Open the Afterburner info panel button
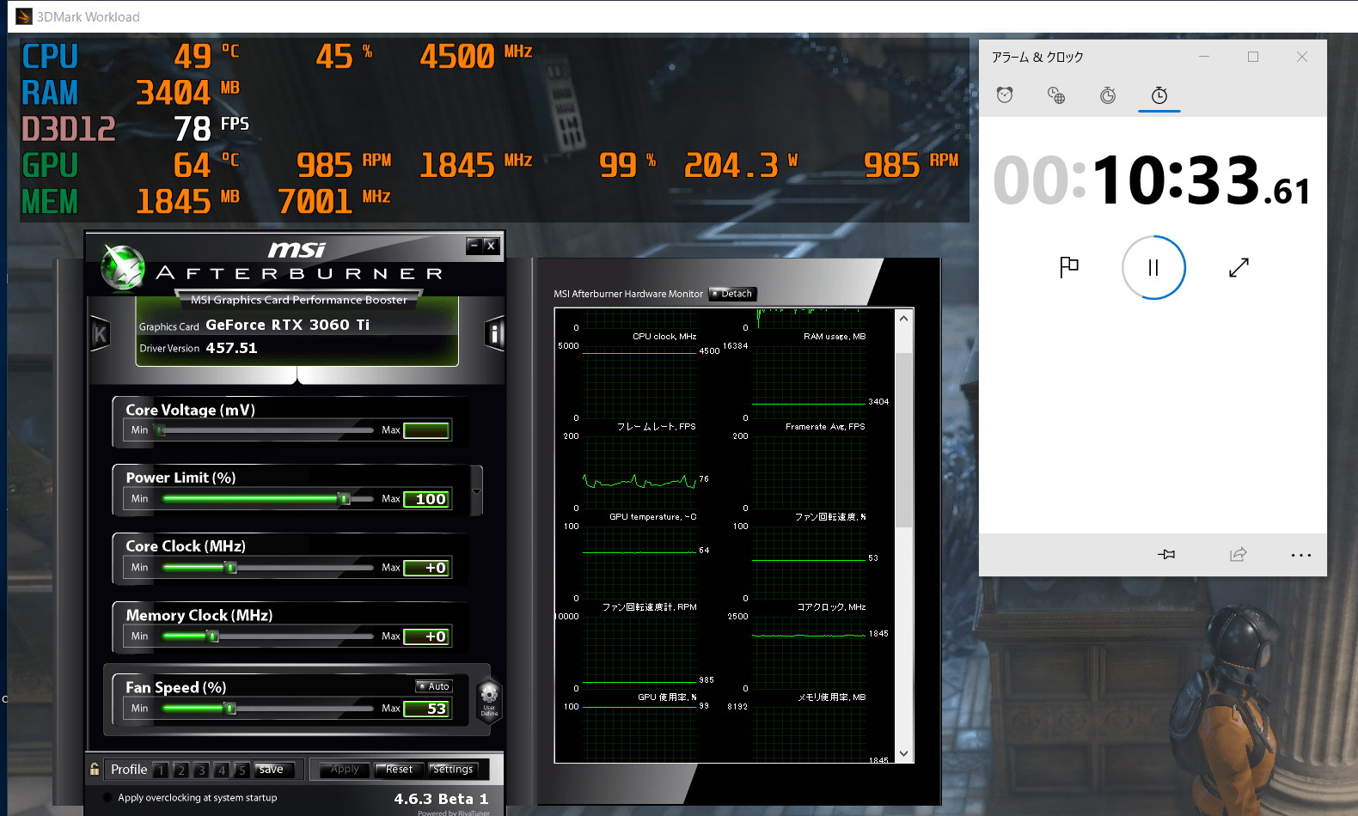The image size is (1358, 816). (x=494, y=334)
